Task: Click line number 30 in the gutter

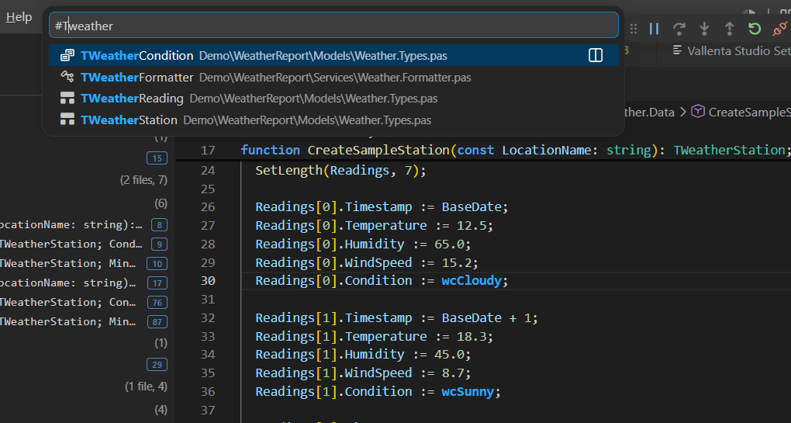Action: (208, 281)
